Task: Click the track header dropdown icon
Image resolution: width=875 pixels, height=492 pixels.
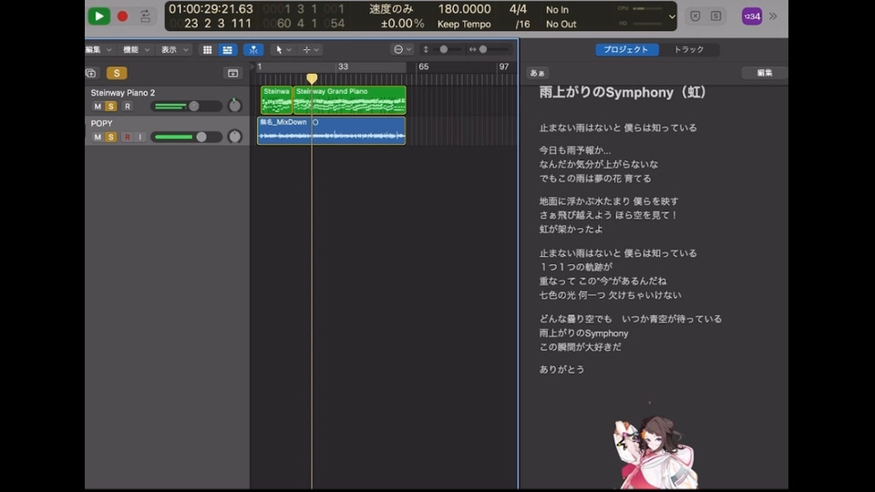Action: 232,73
